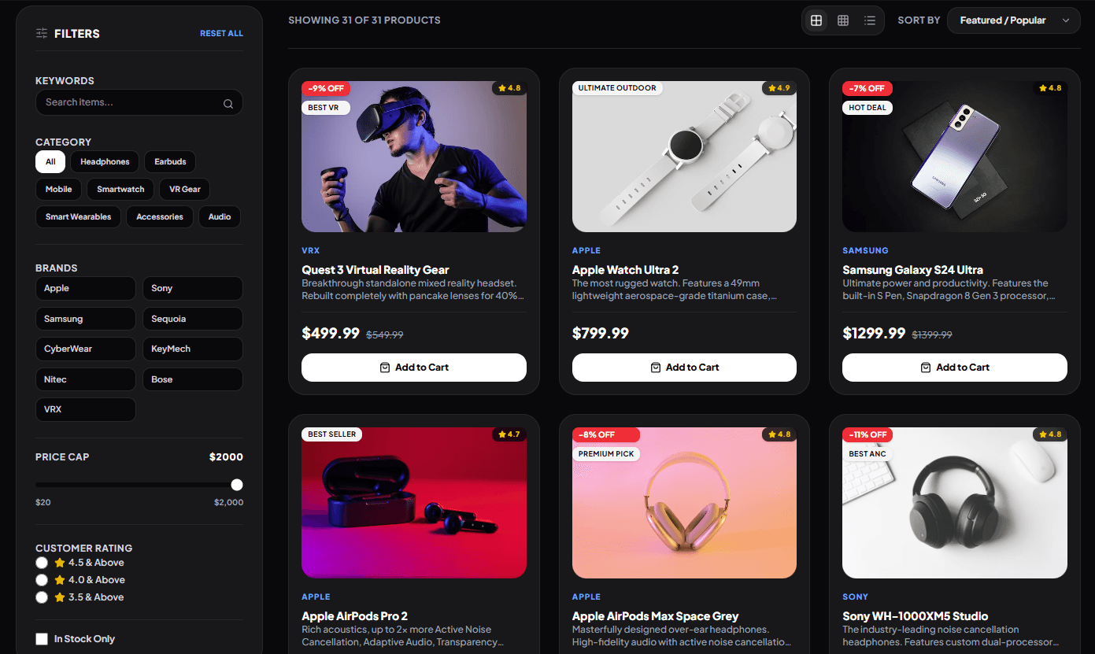Screen dimensions: 1095x654
Task: Toggle the Apple brand filter
Action: pos(86,288)
